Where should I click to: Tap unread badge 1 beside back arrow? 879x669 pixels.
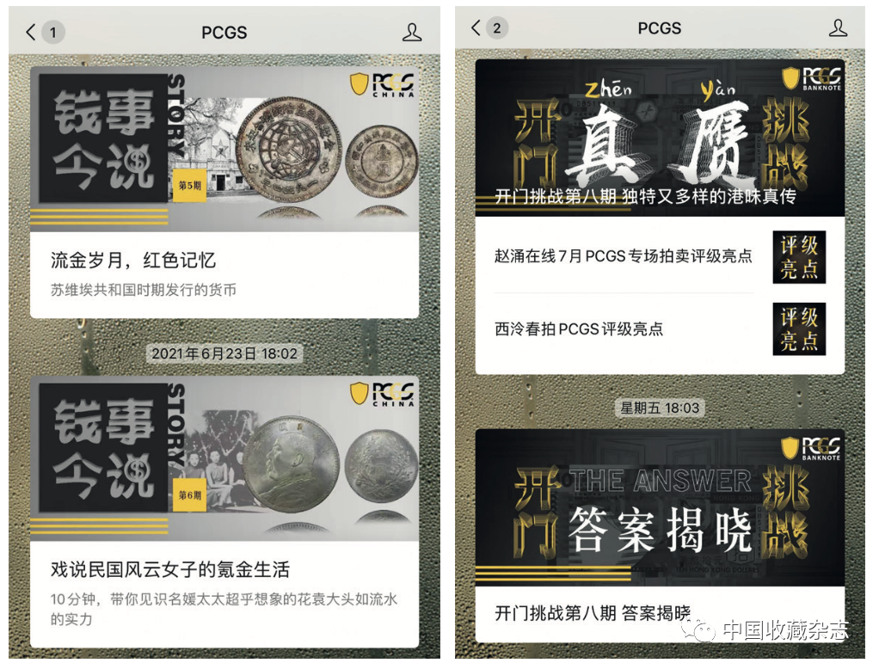pyautogui.click(x=53, y=33)
